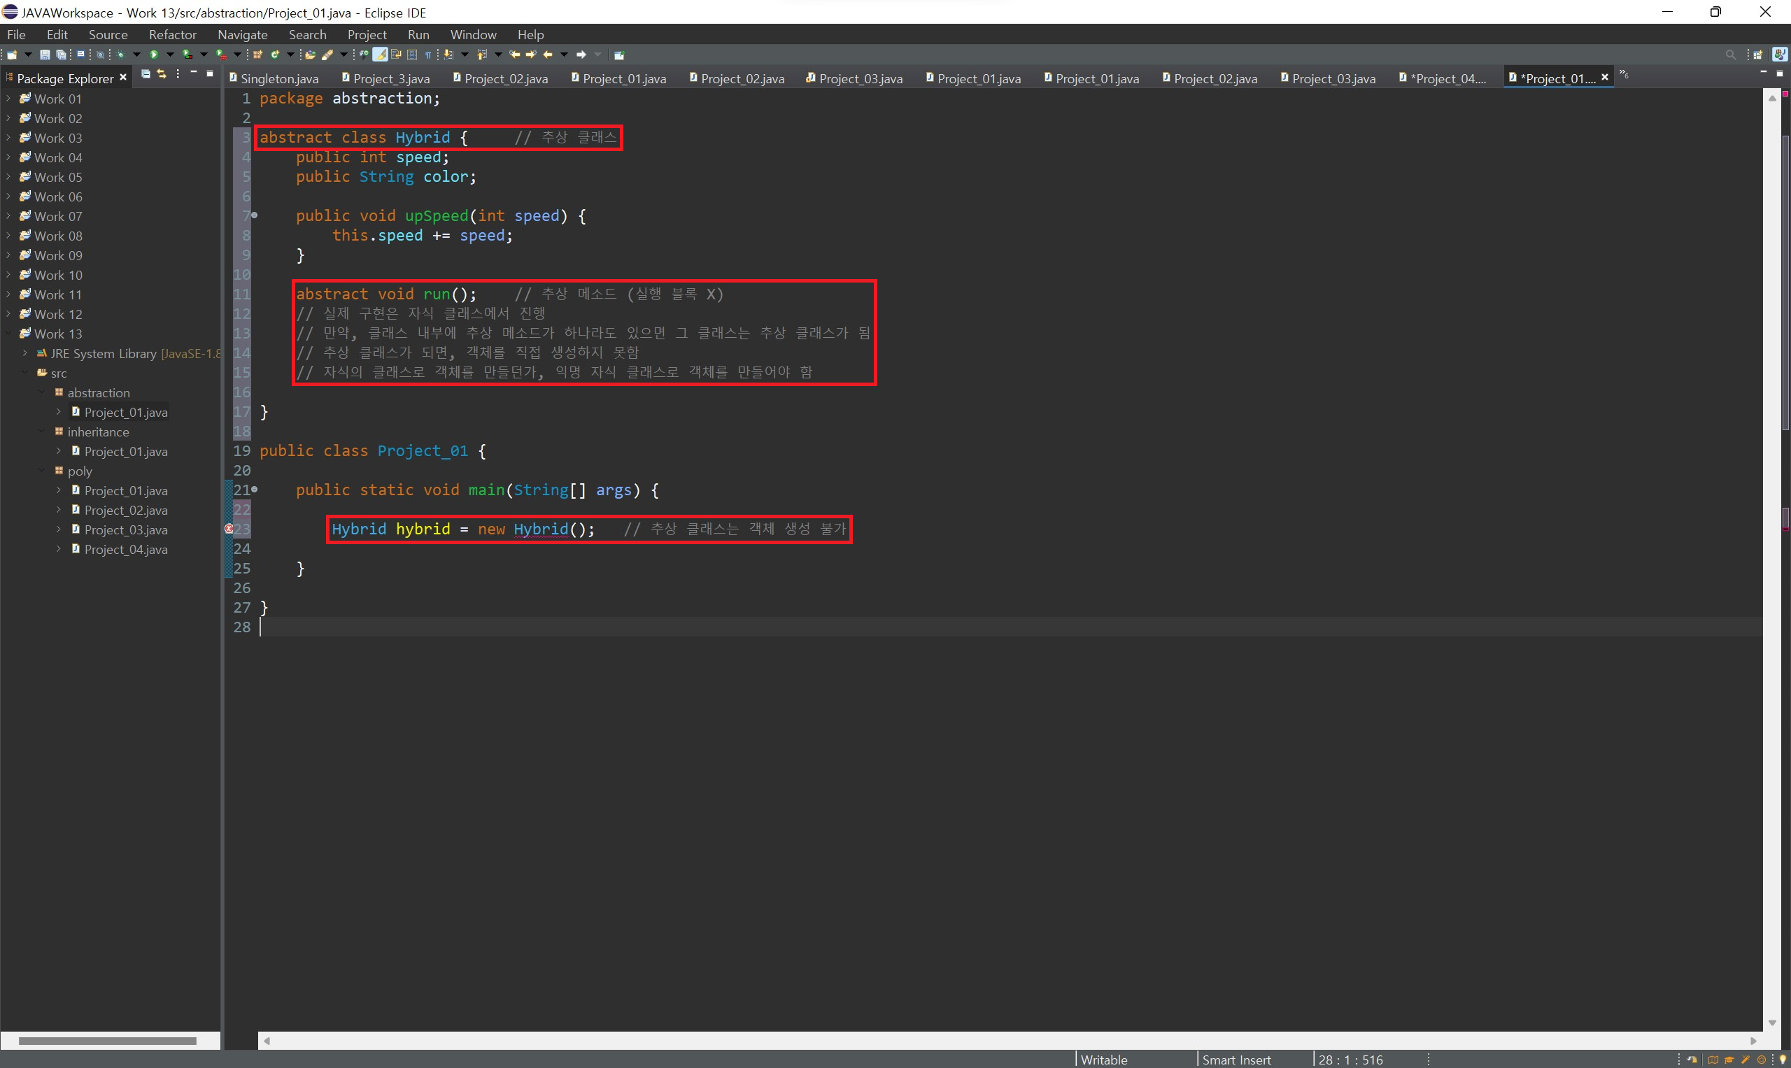The height and width of the screenshot is (1068, 1791).
Task: Click the editor horizontal scrollbar track
Action: point(1008,1041)
